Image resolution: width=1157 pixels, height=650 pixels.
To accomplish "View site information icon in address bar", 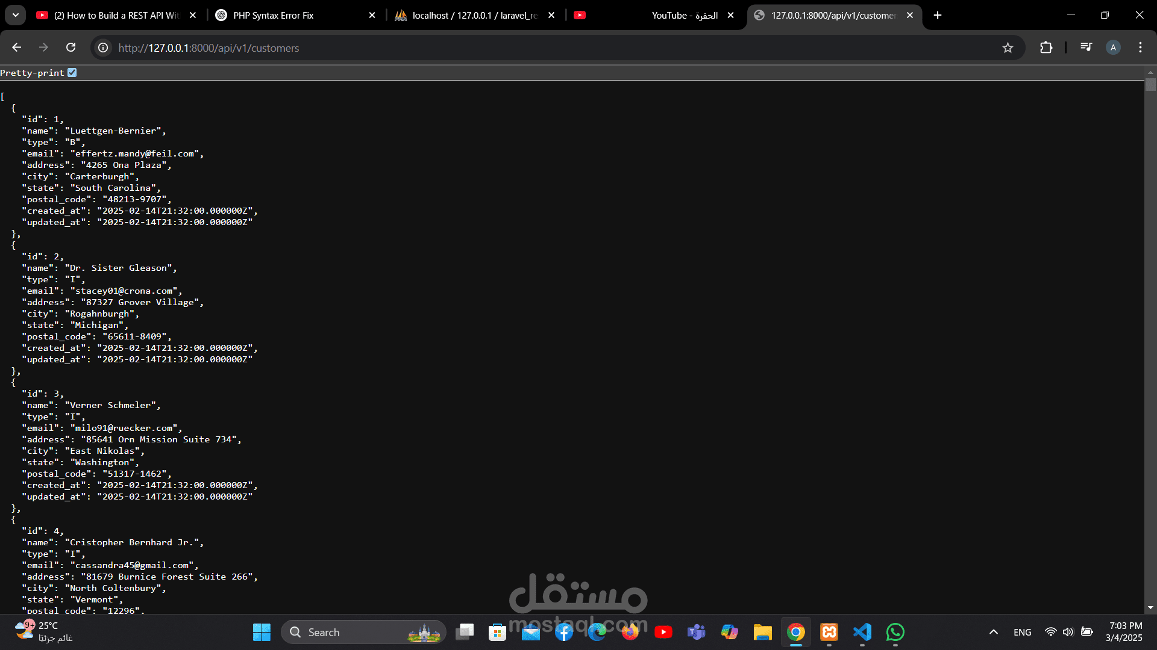I will (104, 48).
